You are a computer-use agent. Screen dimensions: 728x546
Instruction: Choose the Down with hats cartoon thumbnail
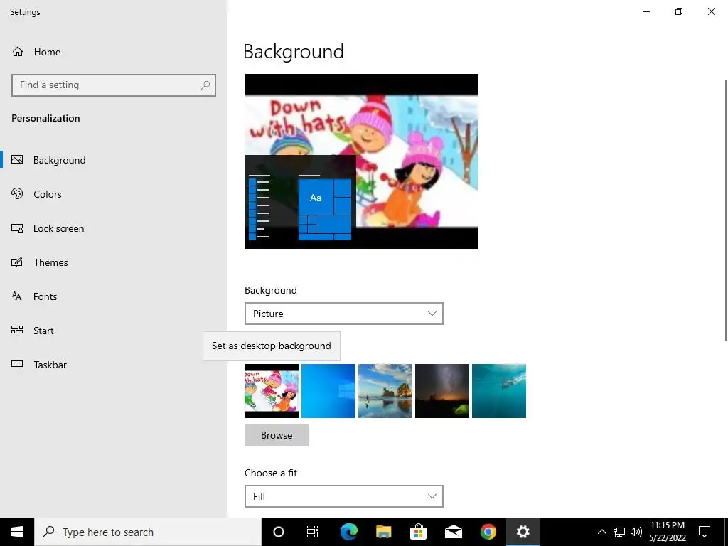272,391
